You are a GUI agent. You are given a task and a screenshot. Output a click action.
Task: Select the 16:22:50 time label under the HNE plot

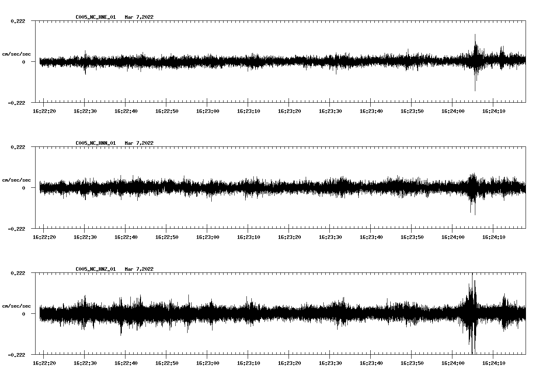pyautogui.click(x=167, y=111)
